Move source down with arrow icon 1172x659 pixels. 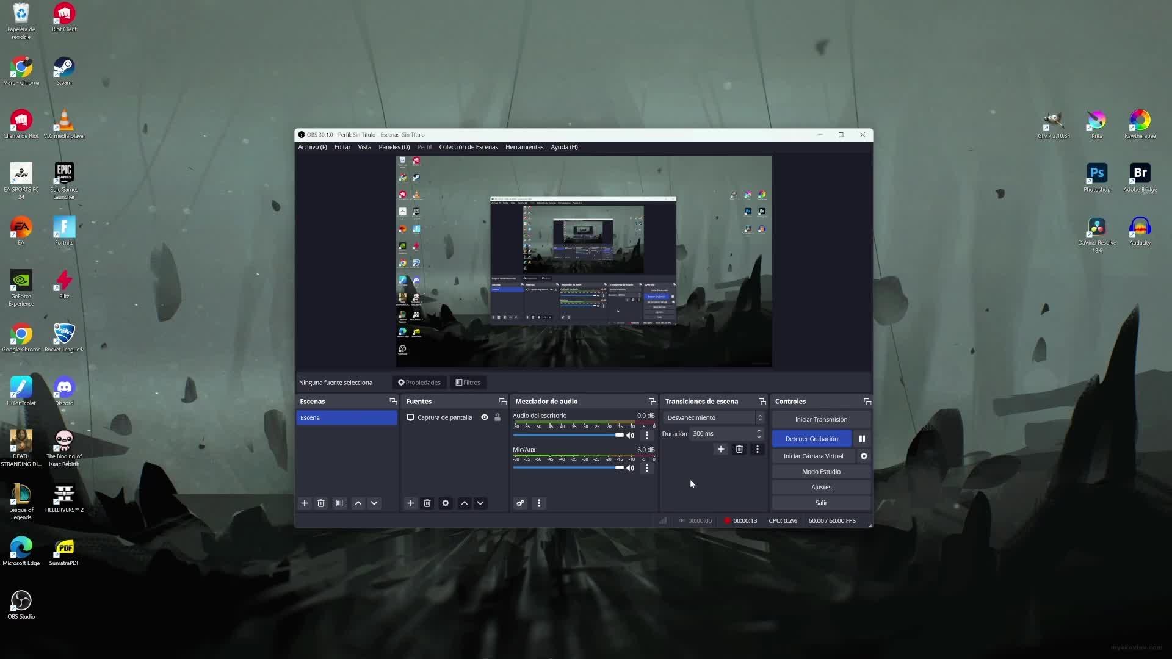pos(480,503)
